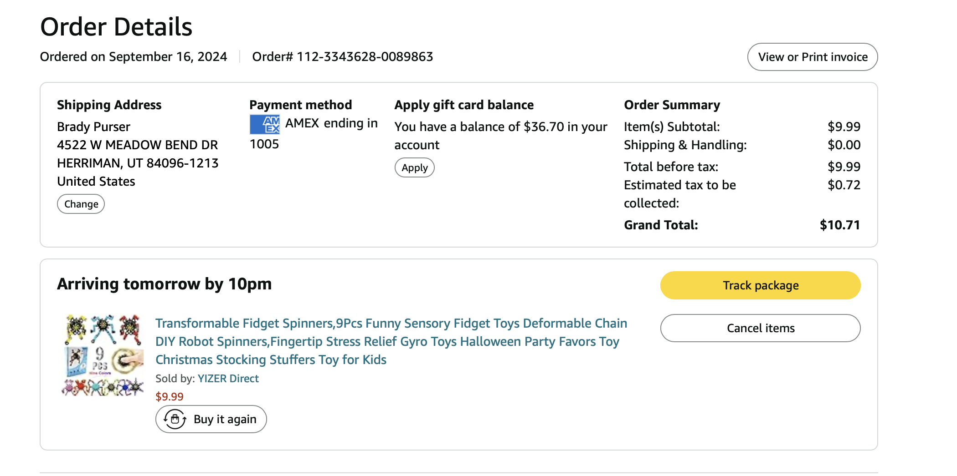Click the Cancel items button
The height and width of the screenshot is (476, 957).
coord(760,328)
